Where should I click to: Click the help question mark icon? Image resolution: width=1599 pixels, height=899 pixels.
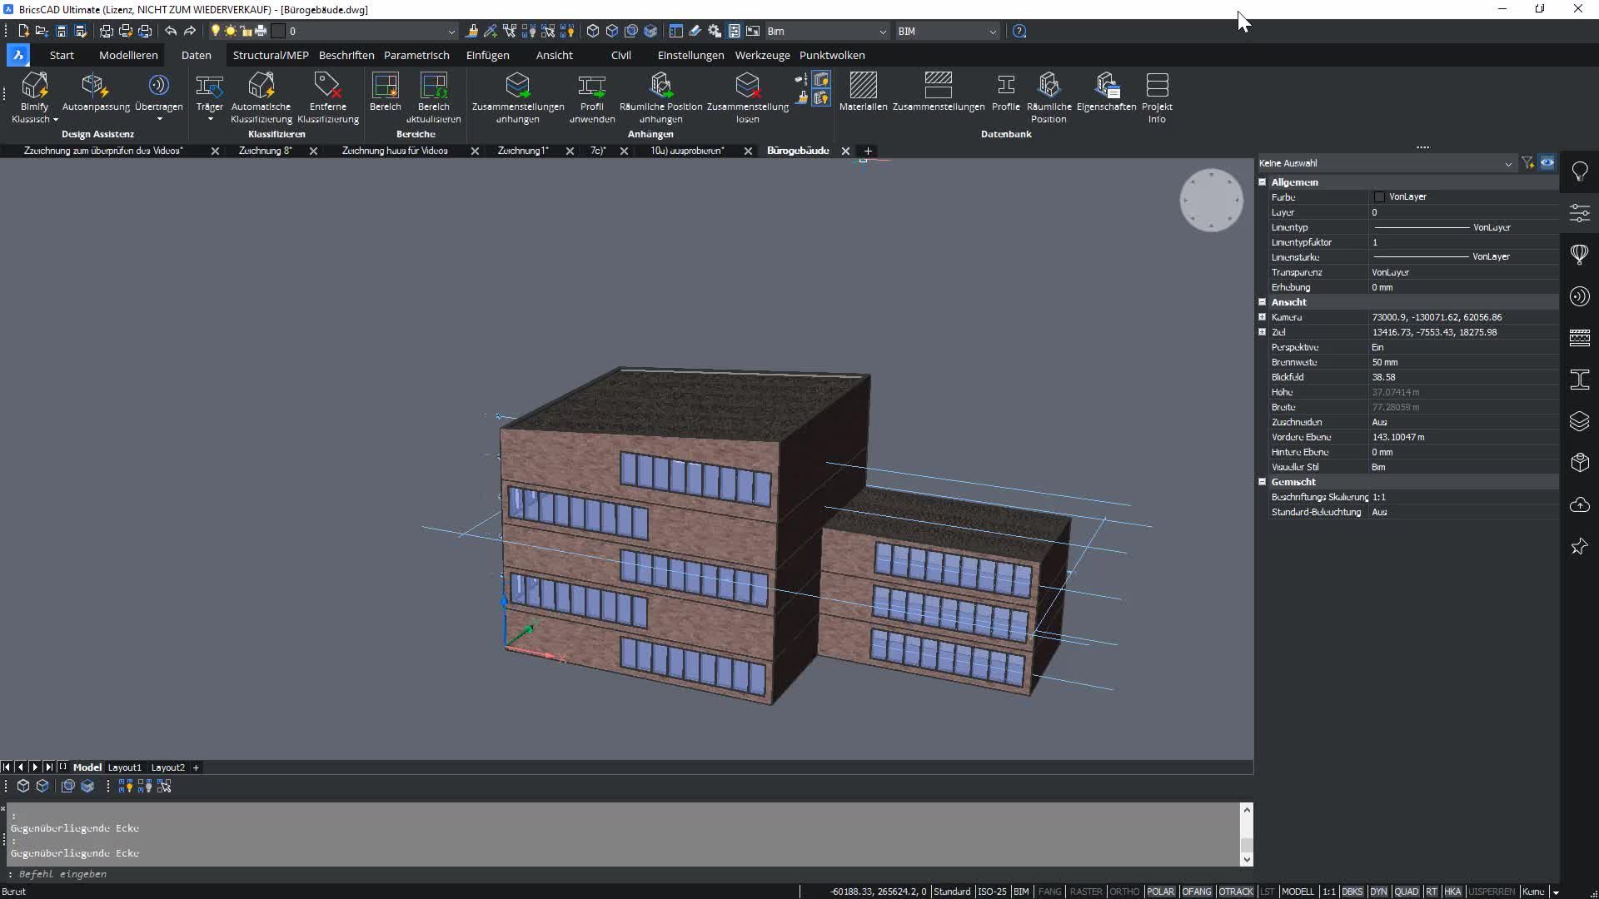(x=1019, y=31)
